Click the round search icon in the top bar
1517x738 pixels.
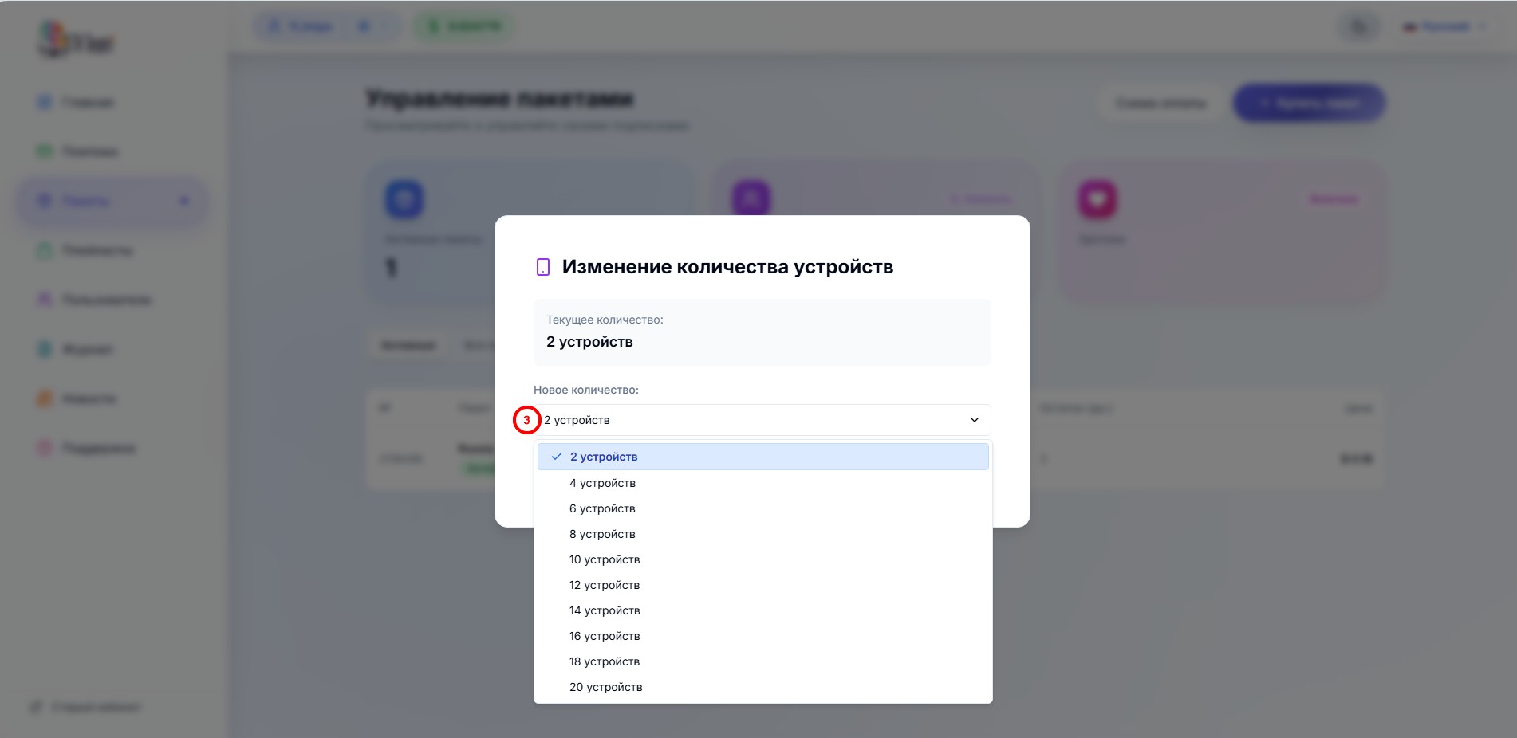1359,27
